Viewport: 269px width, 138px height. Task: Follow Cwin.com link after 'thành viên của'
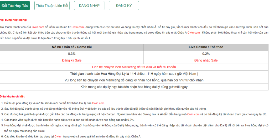tap(38, 27)
